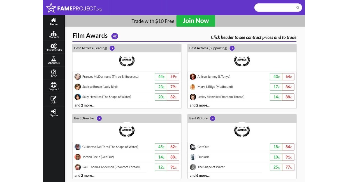Click the 86¢ price for Mary J. Blige

288,87
